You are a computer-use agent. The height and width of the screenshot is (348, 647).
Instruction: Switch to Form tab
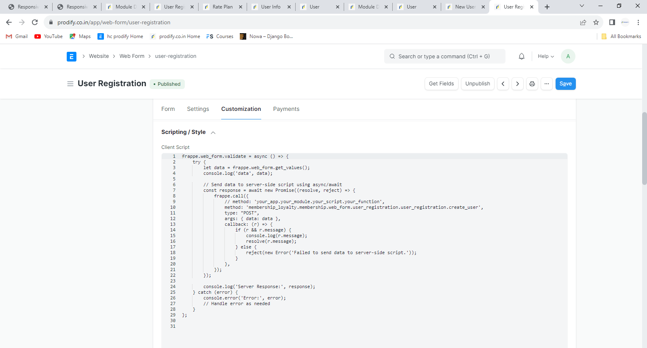pos(168,109)
